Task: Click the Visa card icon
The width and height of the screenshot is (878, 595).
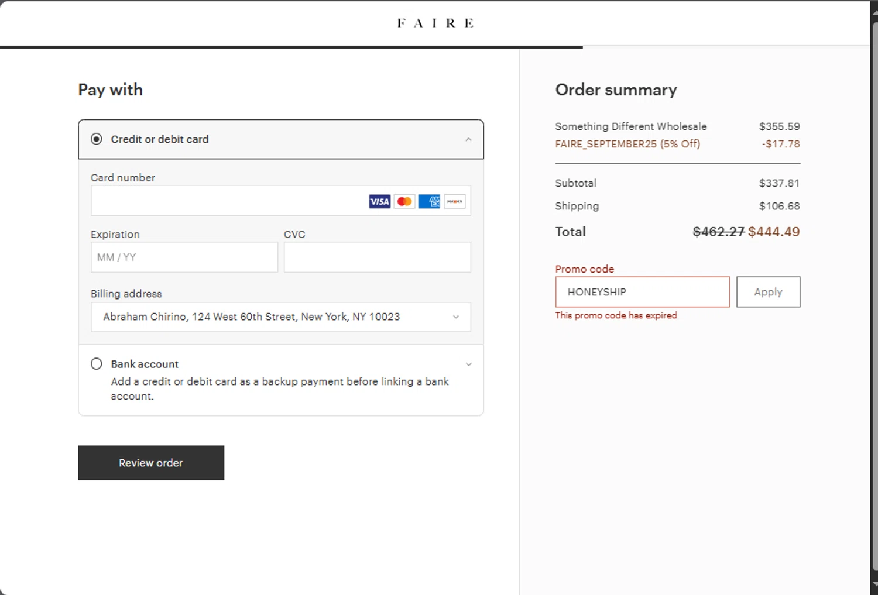Action: [379, 202]
